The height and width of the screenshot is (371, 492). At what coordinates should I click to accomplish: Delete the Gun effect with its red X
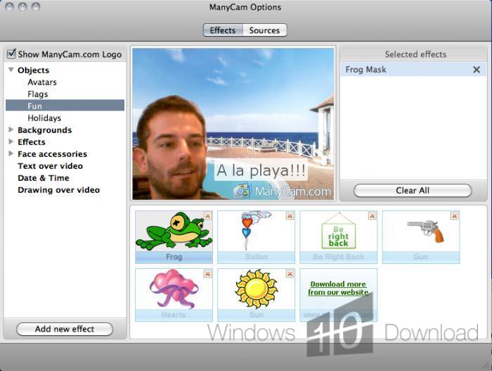click(x=454, y=215)
